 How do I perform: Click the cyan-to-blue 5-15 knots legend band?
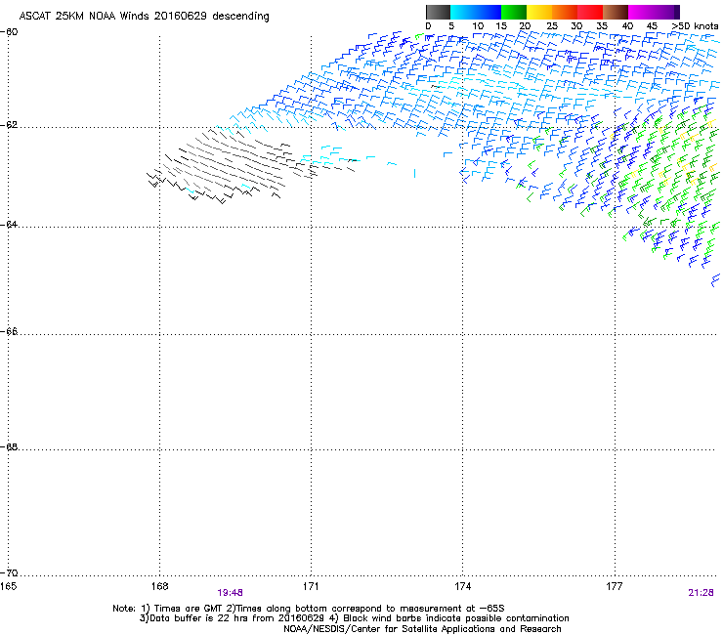click(476, 12)
